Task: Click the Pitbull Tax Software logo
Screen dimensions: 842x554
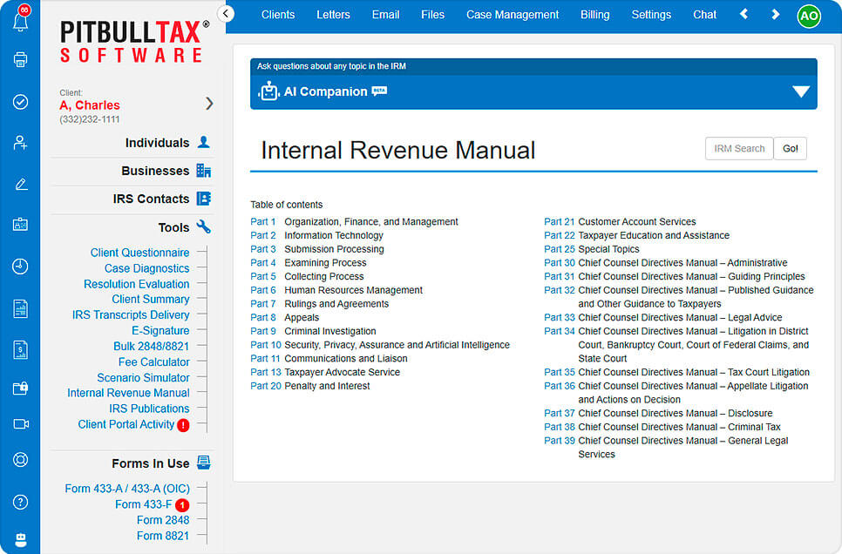Action: coord(134,41)
